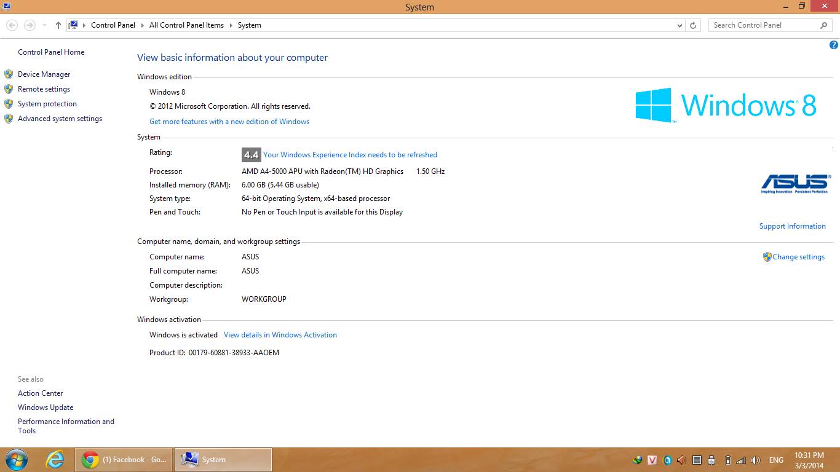
Task: View details in Windows Activation
Action: tap(280, 335)
